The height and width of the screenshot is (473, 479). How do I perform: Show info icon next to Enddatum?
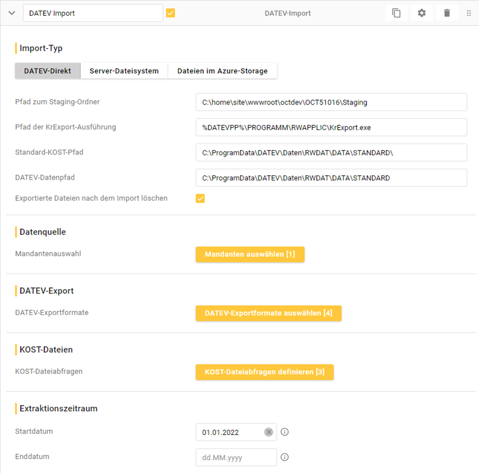click(x=285, y=457)
